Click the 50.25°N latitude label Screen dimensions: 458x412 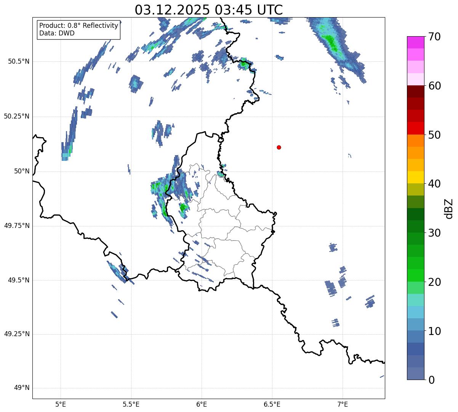pyautogui.click(x=16, y=116)
